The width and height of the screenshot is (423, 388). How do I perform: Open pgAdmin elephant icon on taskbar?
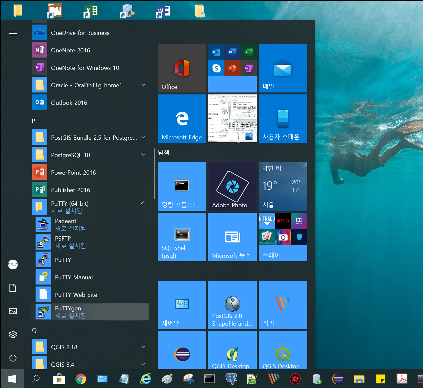(231, 379)
